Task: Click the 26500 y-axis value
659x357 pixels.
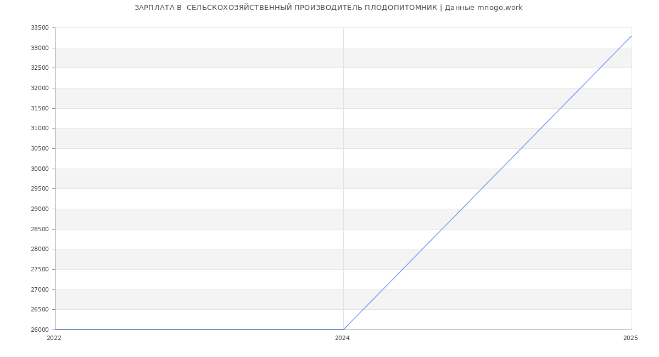Action: [x=40, y=310]
